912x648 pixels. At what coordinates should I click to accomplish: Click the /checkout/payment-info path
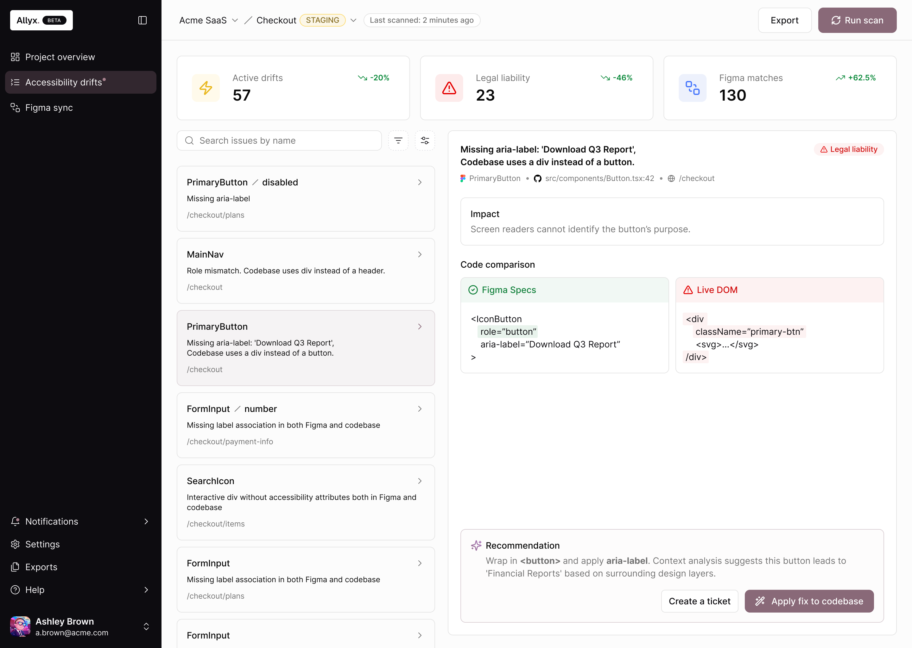(x=230, y=442)
